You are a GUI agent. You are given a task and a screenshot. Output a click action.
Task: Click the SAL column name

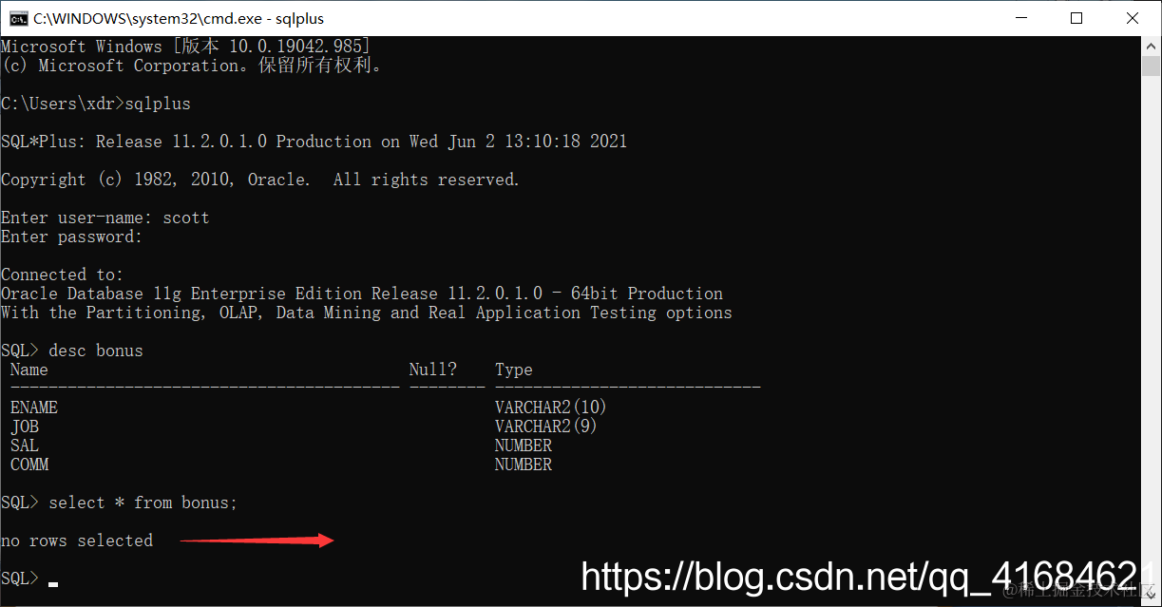click(25, 446)
